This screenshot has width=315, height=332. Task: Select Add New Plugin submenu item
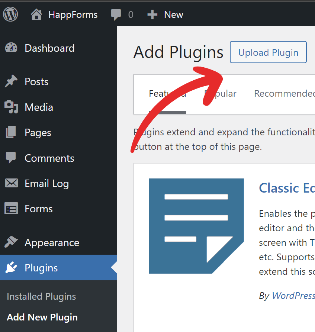42,317
